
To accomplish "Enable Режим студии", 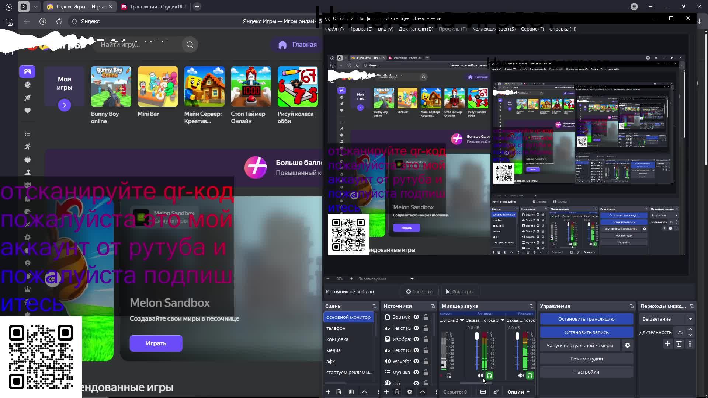I will tap(586, 359).
